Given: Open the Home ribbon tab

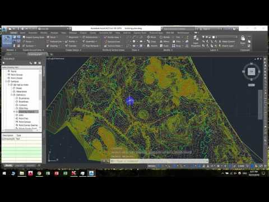Looking at the screenshot, I should [13, 33].
